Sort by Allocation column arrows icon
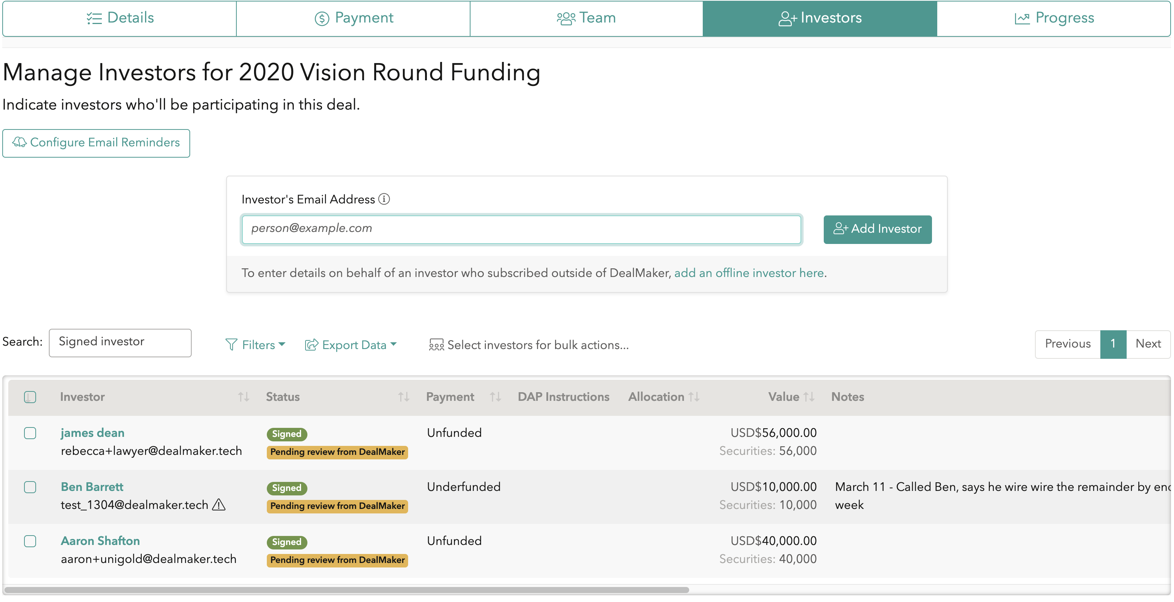The width and height of the screenshot is (1174, 602). pos(694,397)
